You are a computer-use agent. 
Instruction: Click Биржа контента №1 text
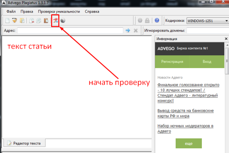pyautogui.click(x=192, y=49)
